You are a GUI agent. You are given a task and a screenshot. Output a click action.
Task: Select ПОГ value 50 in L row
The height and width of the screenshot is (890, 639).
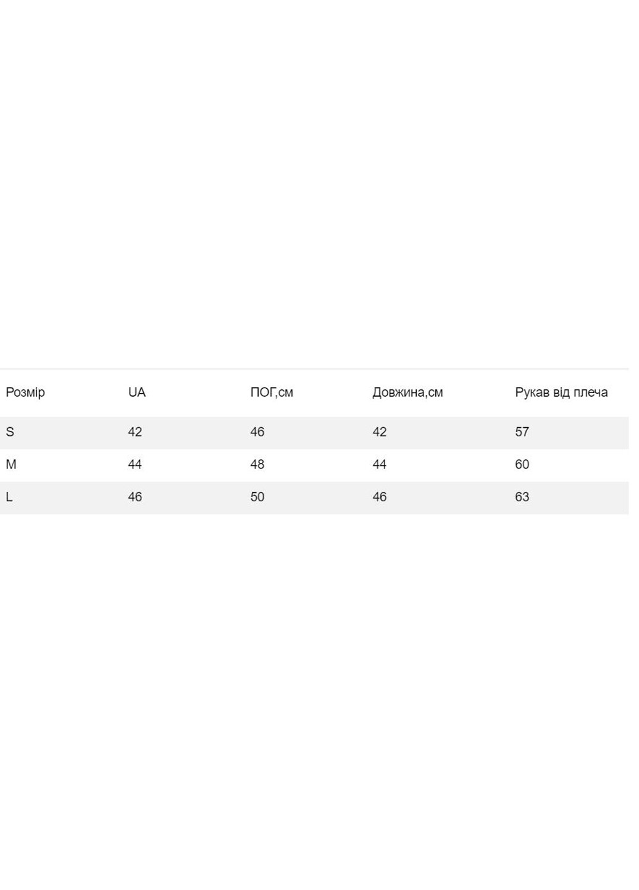coord(257,497)
